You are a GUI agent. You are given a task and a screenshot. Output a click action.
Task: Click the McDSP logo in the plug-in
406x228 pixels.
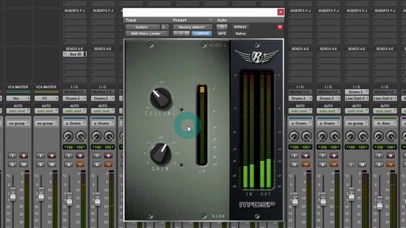click(257, 205)
